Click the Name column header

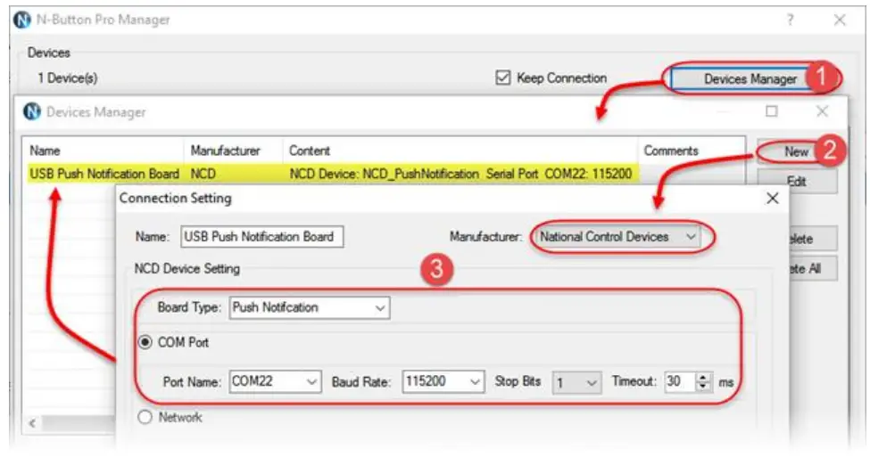(104, 151)
